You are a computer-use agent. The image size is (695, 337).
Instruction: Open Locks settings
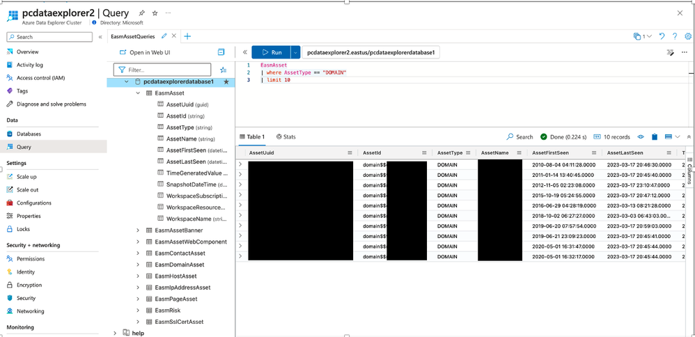point(24,229)
